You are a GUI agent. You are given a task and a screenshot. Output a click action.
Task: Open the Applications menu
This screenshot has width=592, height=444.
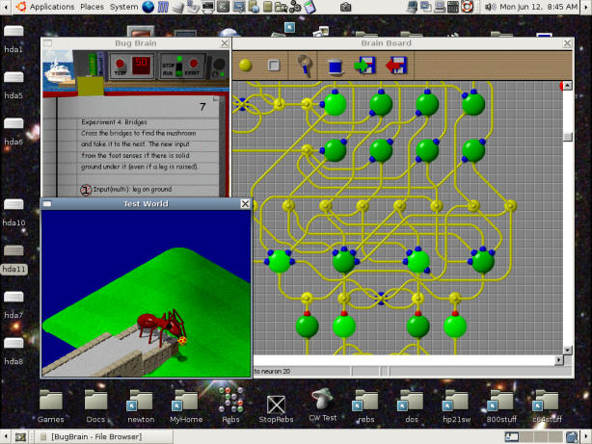click(52, 7)
